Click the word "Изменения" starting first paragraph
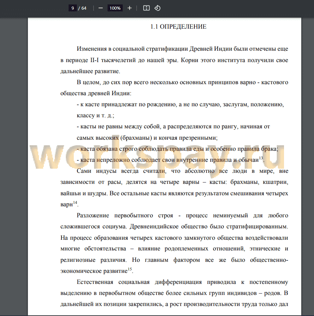Image resolution: width=314 pixels, height=316 pixels. pos(91,49)
